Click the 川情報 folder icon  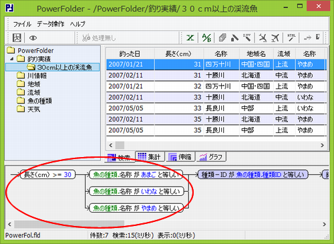pyautogui.click(x=21, y=76)
